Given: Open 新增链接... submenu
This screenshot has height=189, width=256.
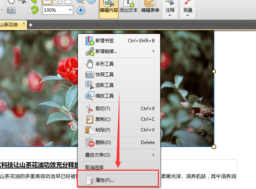Looking at the screenshot, I should coord(120,51).
